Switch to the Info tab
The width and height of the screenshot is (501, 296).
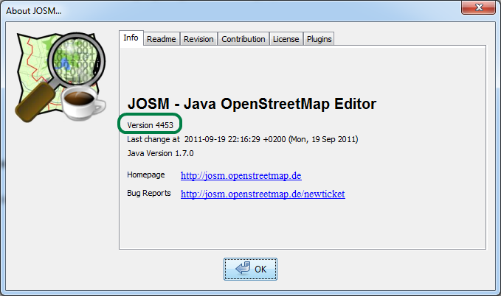131,38
